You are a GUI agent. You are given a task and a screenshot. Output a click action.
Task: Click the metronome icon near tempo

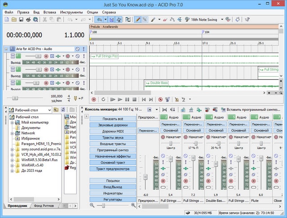pos(75,98)
